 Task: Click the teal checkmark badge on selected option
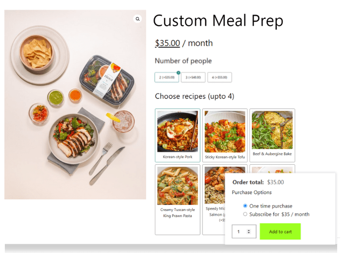coord(178,72)
